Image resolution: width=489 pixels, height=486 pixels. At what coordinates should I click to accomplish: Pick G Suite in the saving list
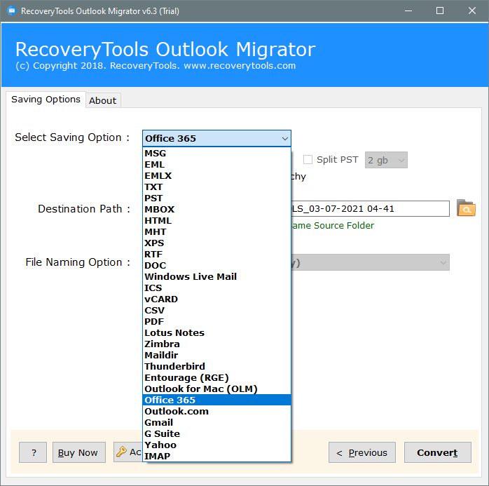[216, 434]
